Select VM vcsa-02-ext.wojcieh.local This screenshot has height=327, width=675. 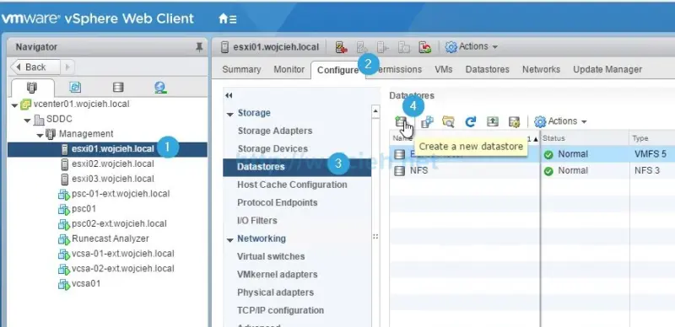pos(122,269)
